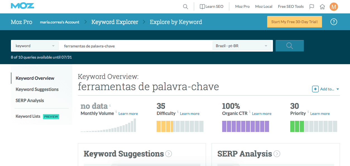Screen dimensions: 350x166
Task: Click maria.correa's Account link
Action: [60, 22]
